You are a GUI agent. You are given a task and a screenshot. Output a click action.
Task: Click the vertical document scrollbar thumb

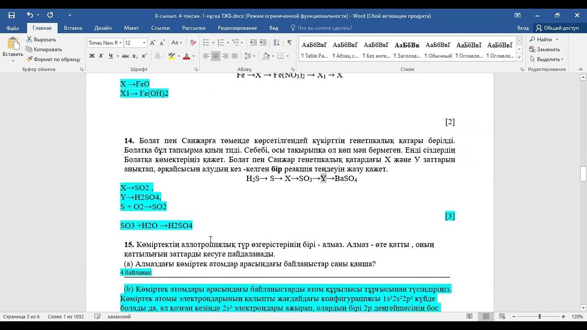click(583, 174)
